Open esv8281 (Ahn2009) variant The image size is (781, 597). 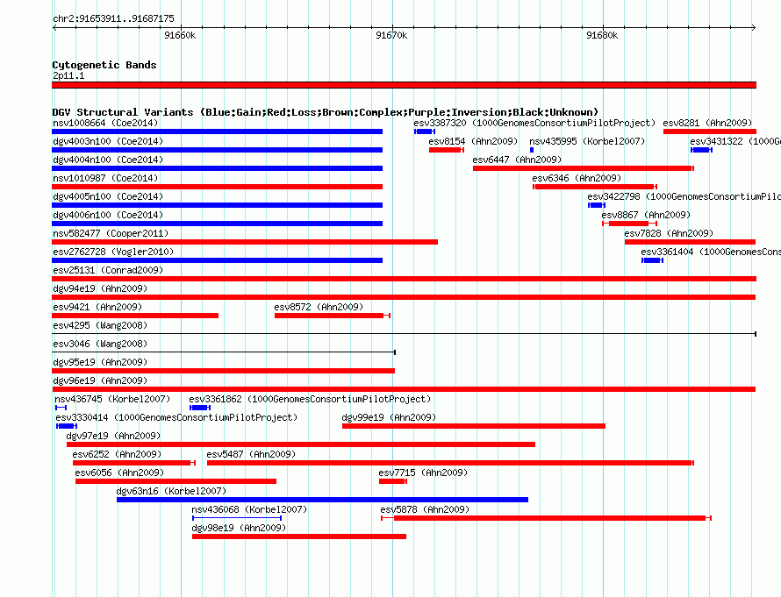[x=707, y=123]
